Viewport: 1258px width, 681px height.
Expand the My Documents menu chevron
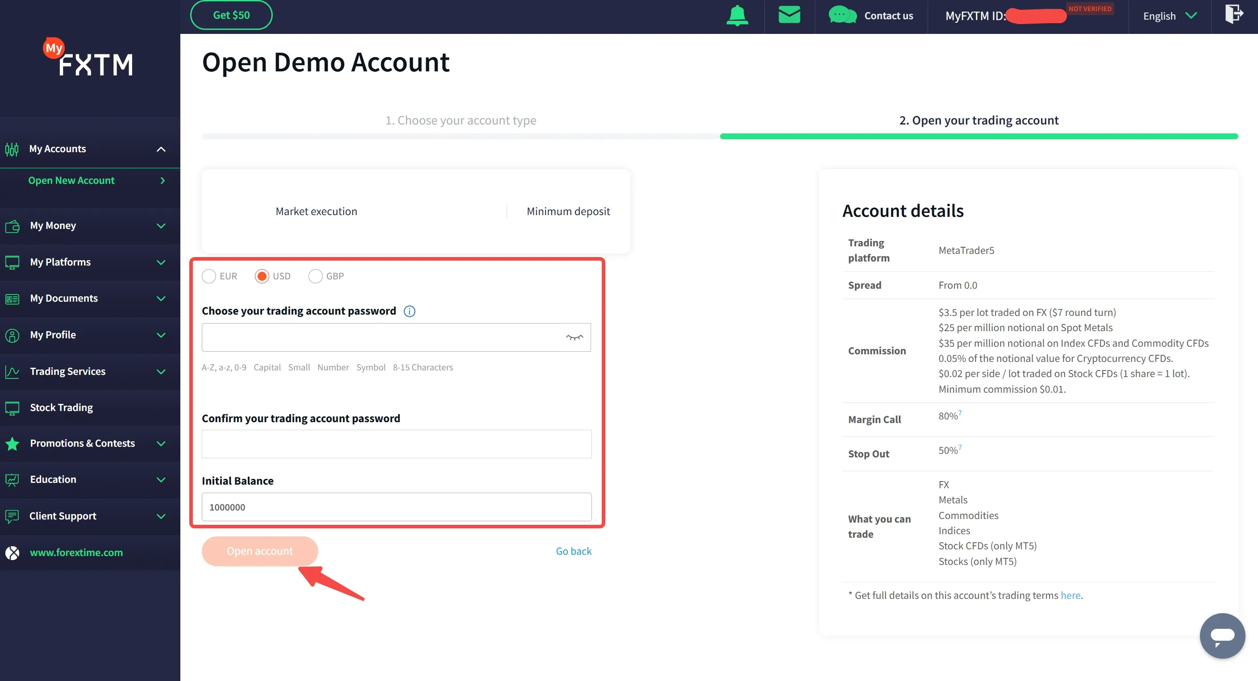[x=161, y=299]
